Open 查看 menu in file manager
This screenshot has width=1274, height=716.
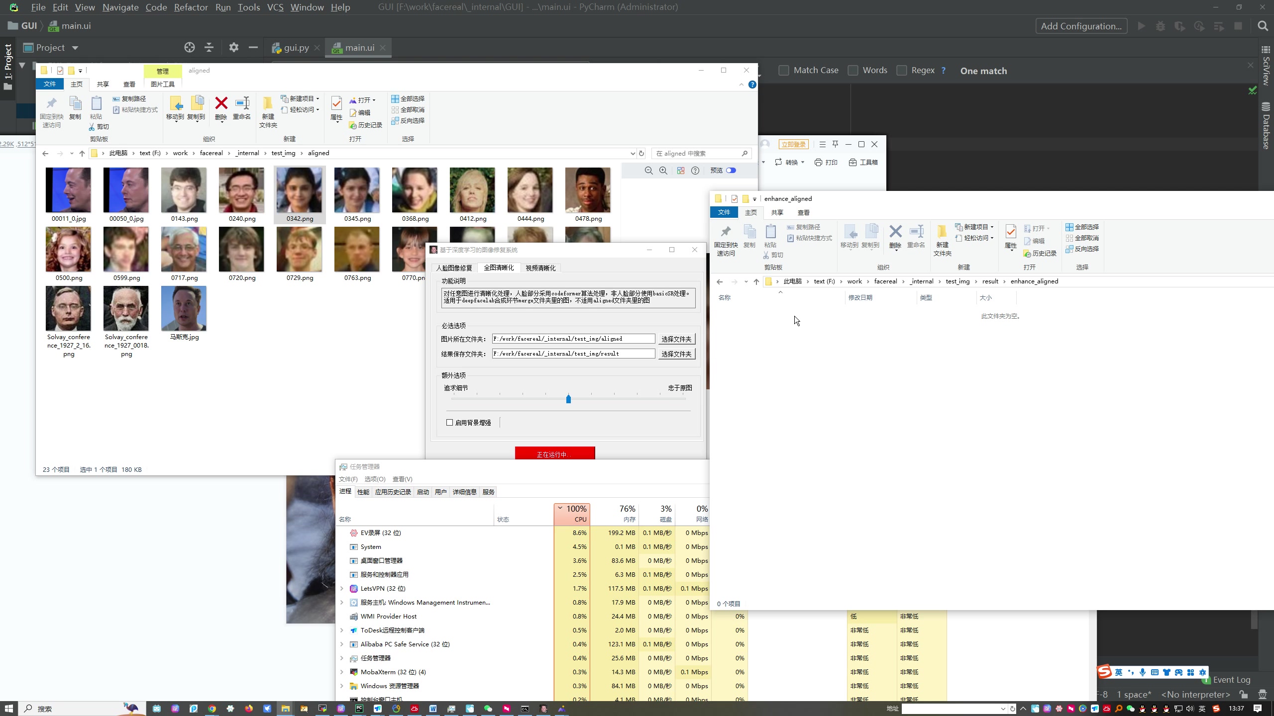tap(129, 84)
